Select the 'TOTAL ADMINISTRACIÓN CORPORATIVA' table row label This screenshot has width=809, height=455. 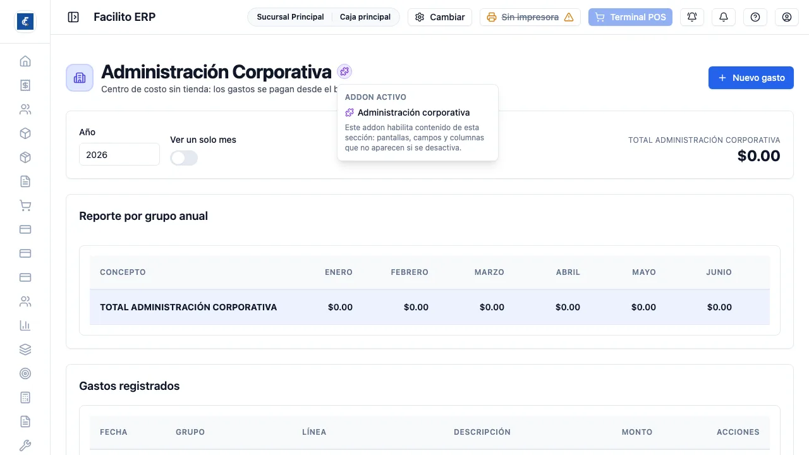point(188,307)
